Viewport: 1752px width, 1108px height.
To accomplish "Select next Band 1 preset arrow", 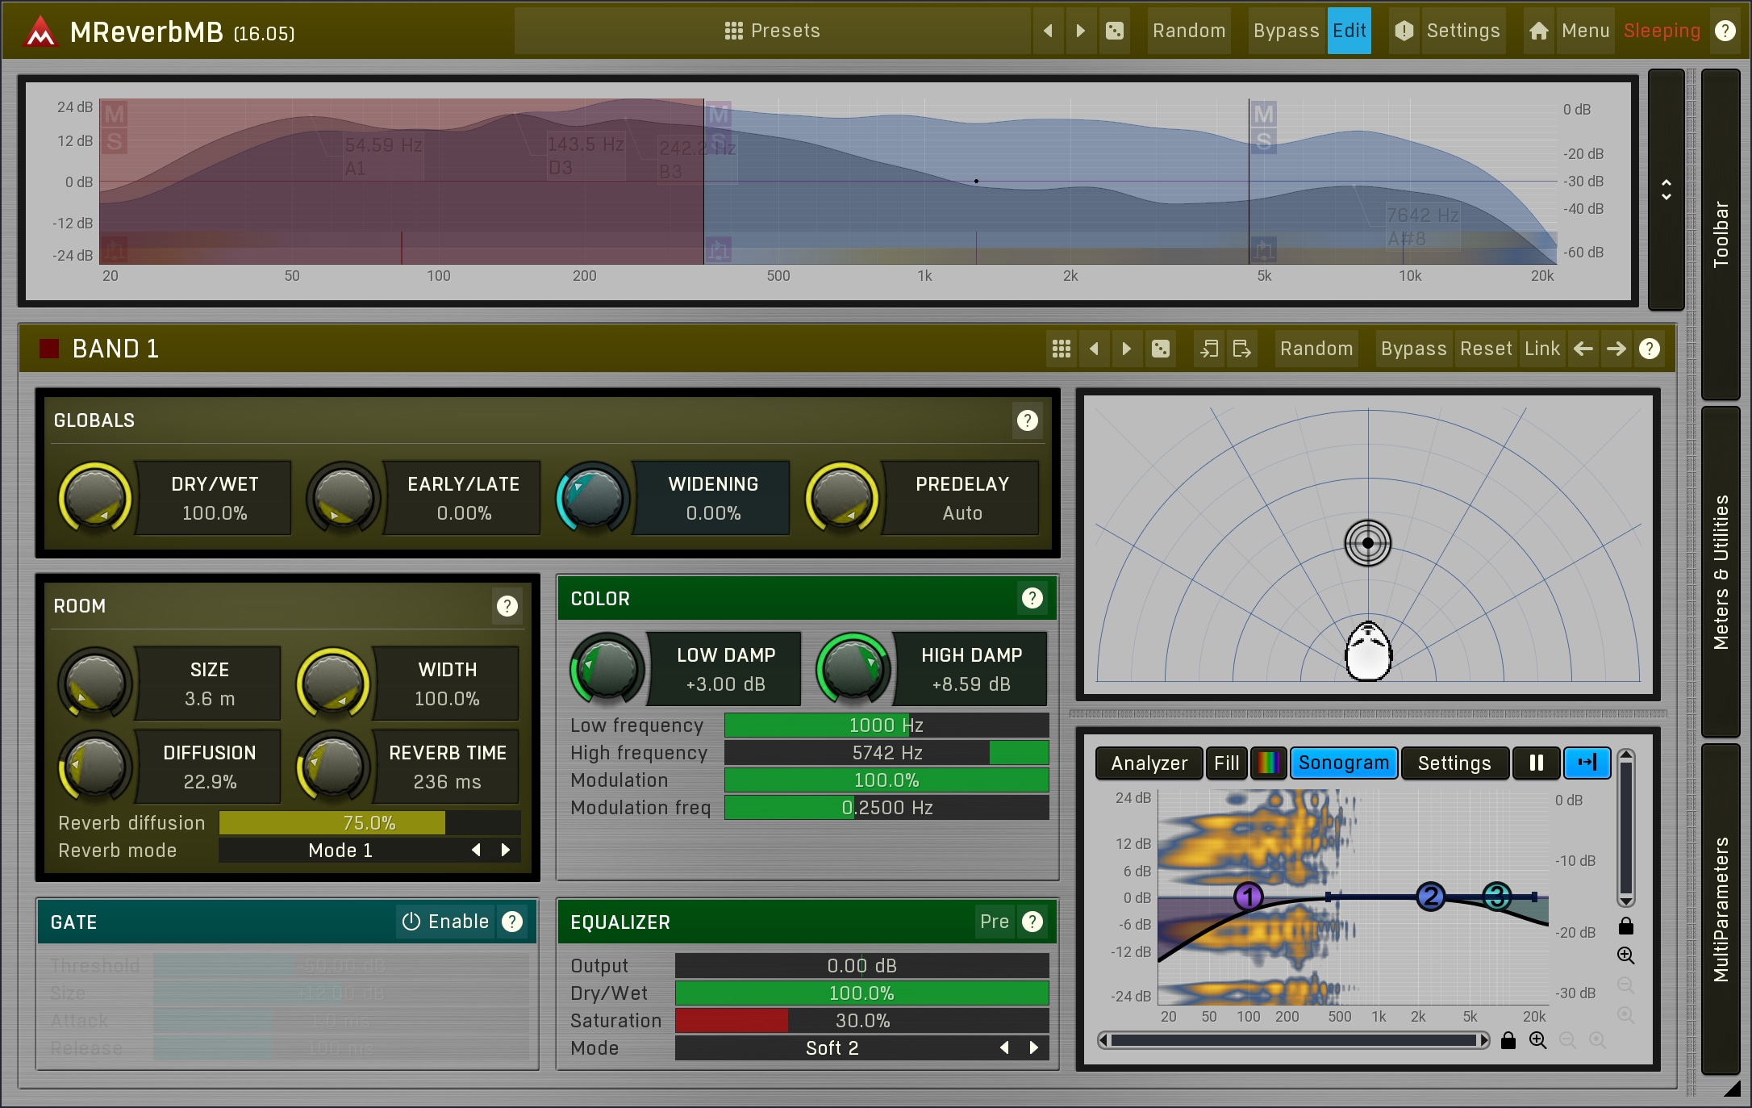I will 1127,349.
